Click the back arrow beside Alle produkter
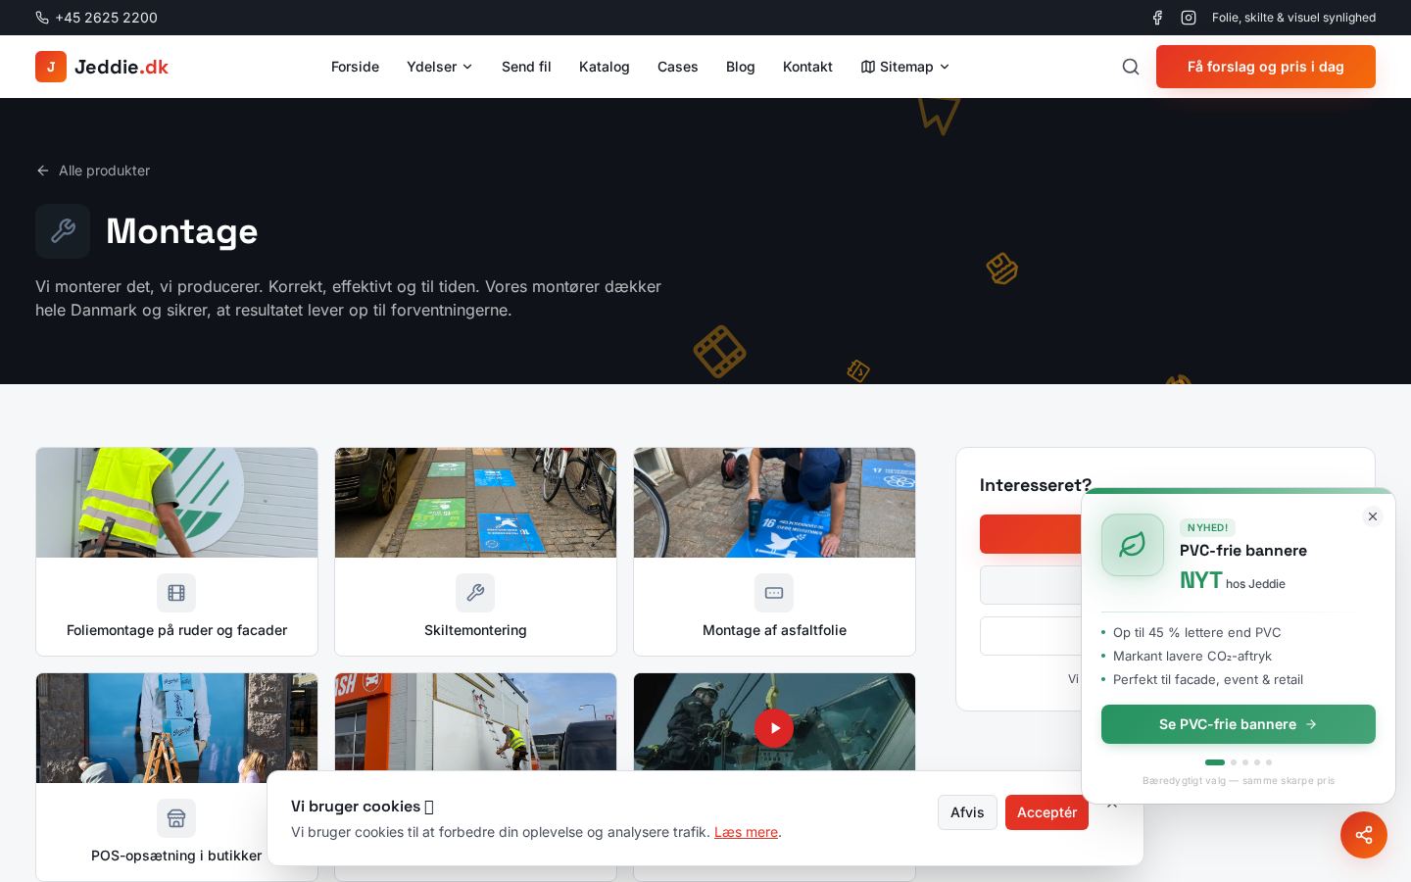 point(43,171)
